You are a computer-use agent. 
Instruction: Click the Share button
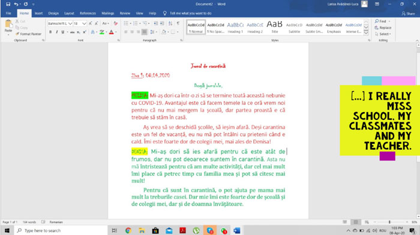coord(408,13)
